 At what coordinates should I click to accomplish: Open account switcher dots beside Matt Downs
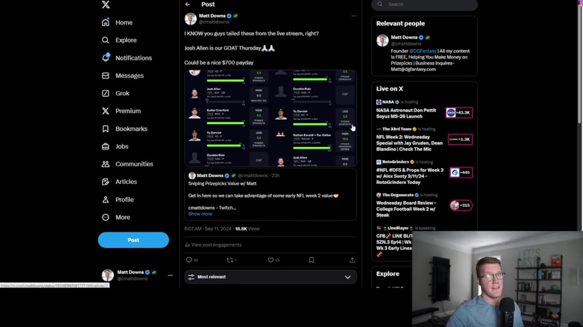click(x=170, y=275)
